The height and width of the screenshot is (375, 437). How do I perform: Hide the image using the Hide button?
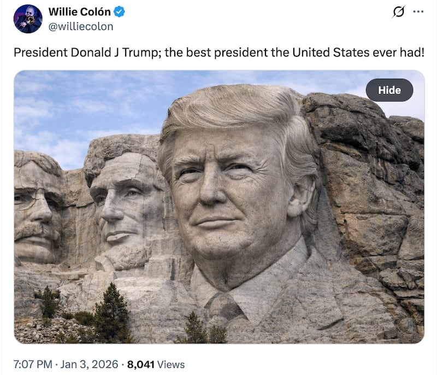tap(389, 90)
